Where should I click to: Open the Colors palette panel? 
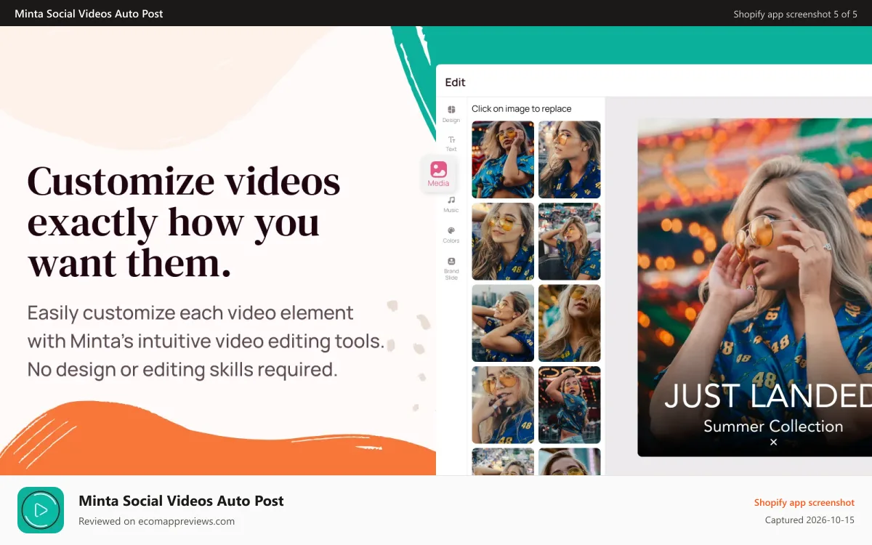click(x=451, y=235)
